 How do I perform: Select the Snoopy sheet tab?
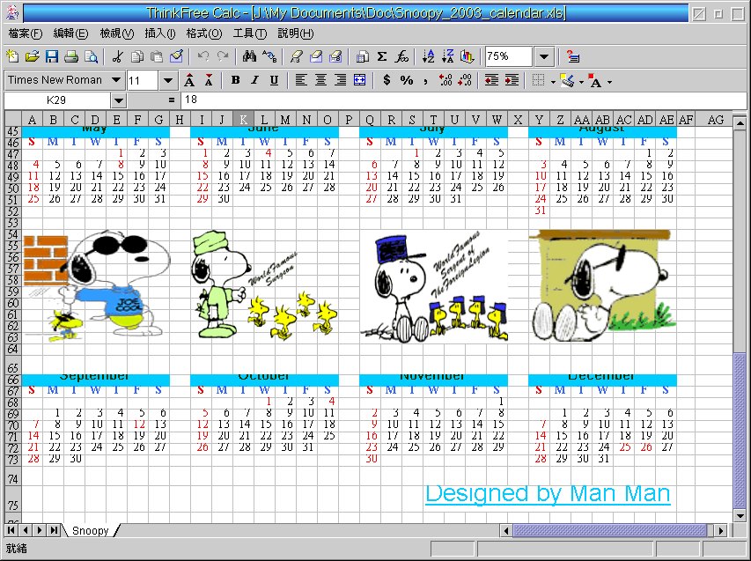point(91,530)
